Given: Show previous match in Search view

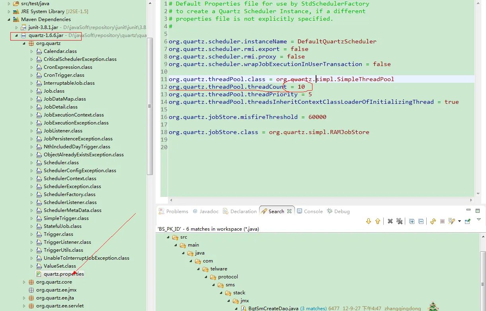Looking at the screenshot, I should click(378, 221).
